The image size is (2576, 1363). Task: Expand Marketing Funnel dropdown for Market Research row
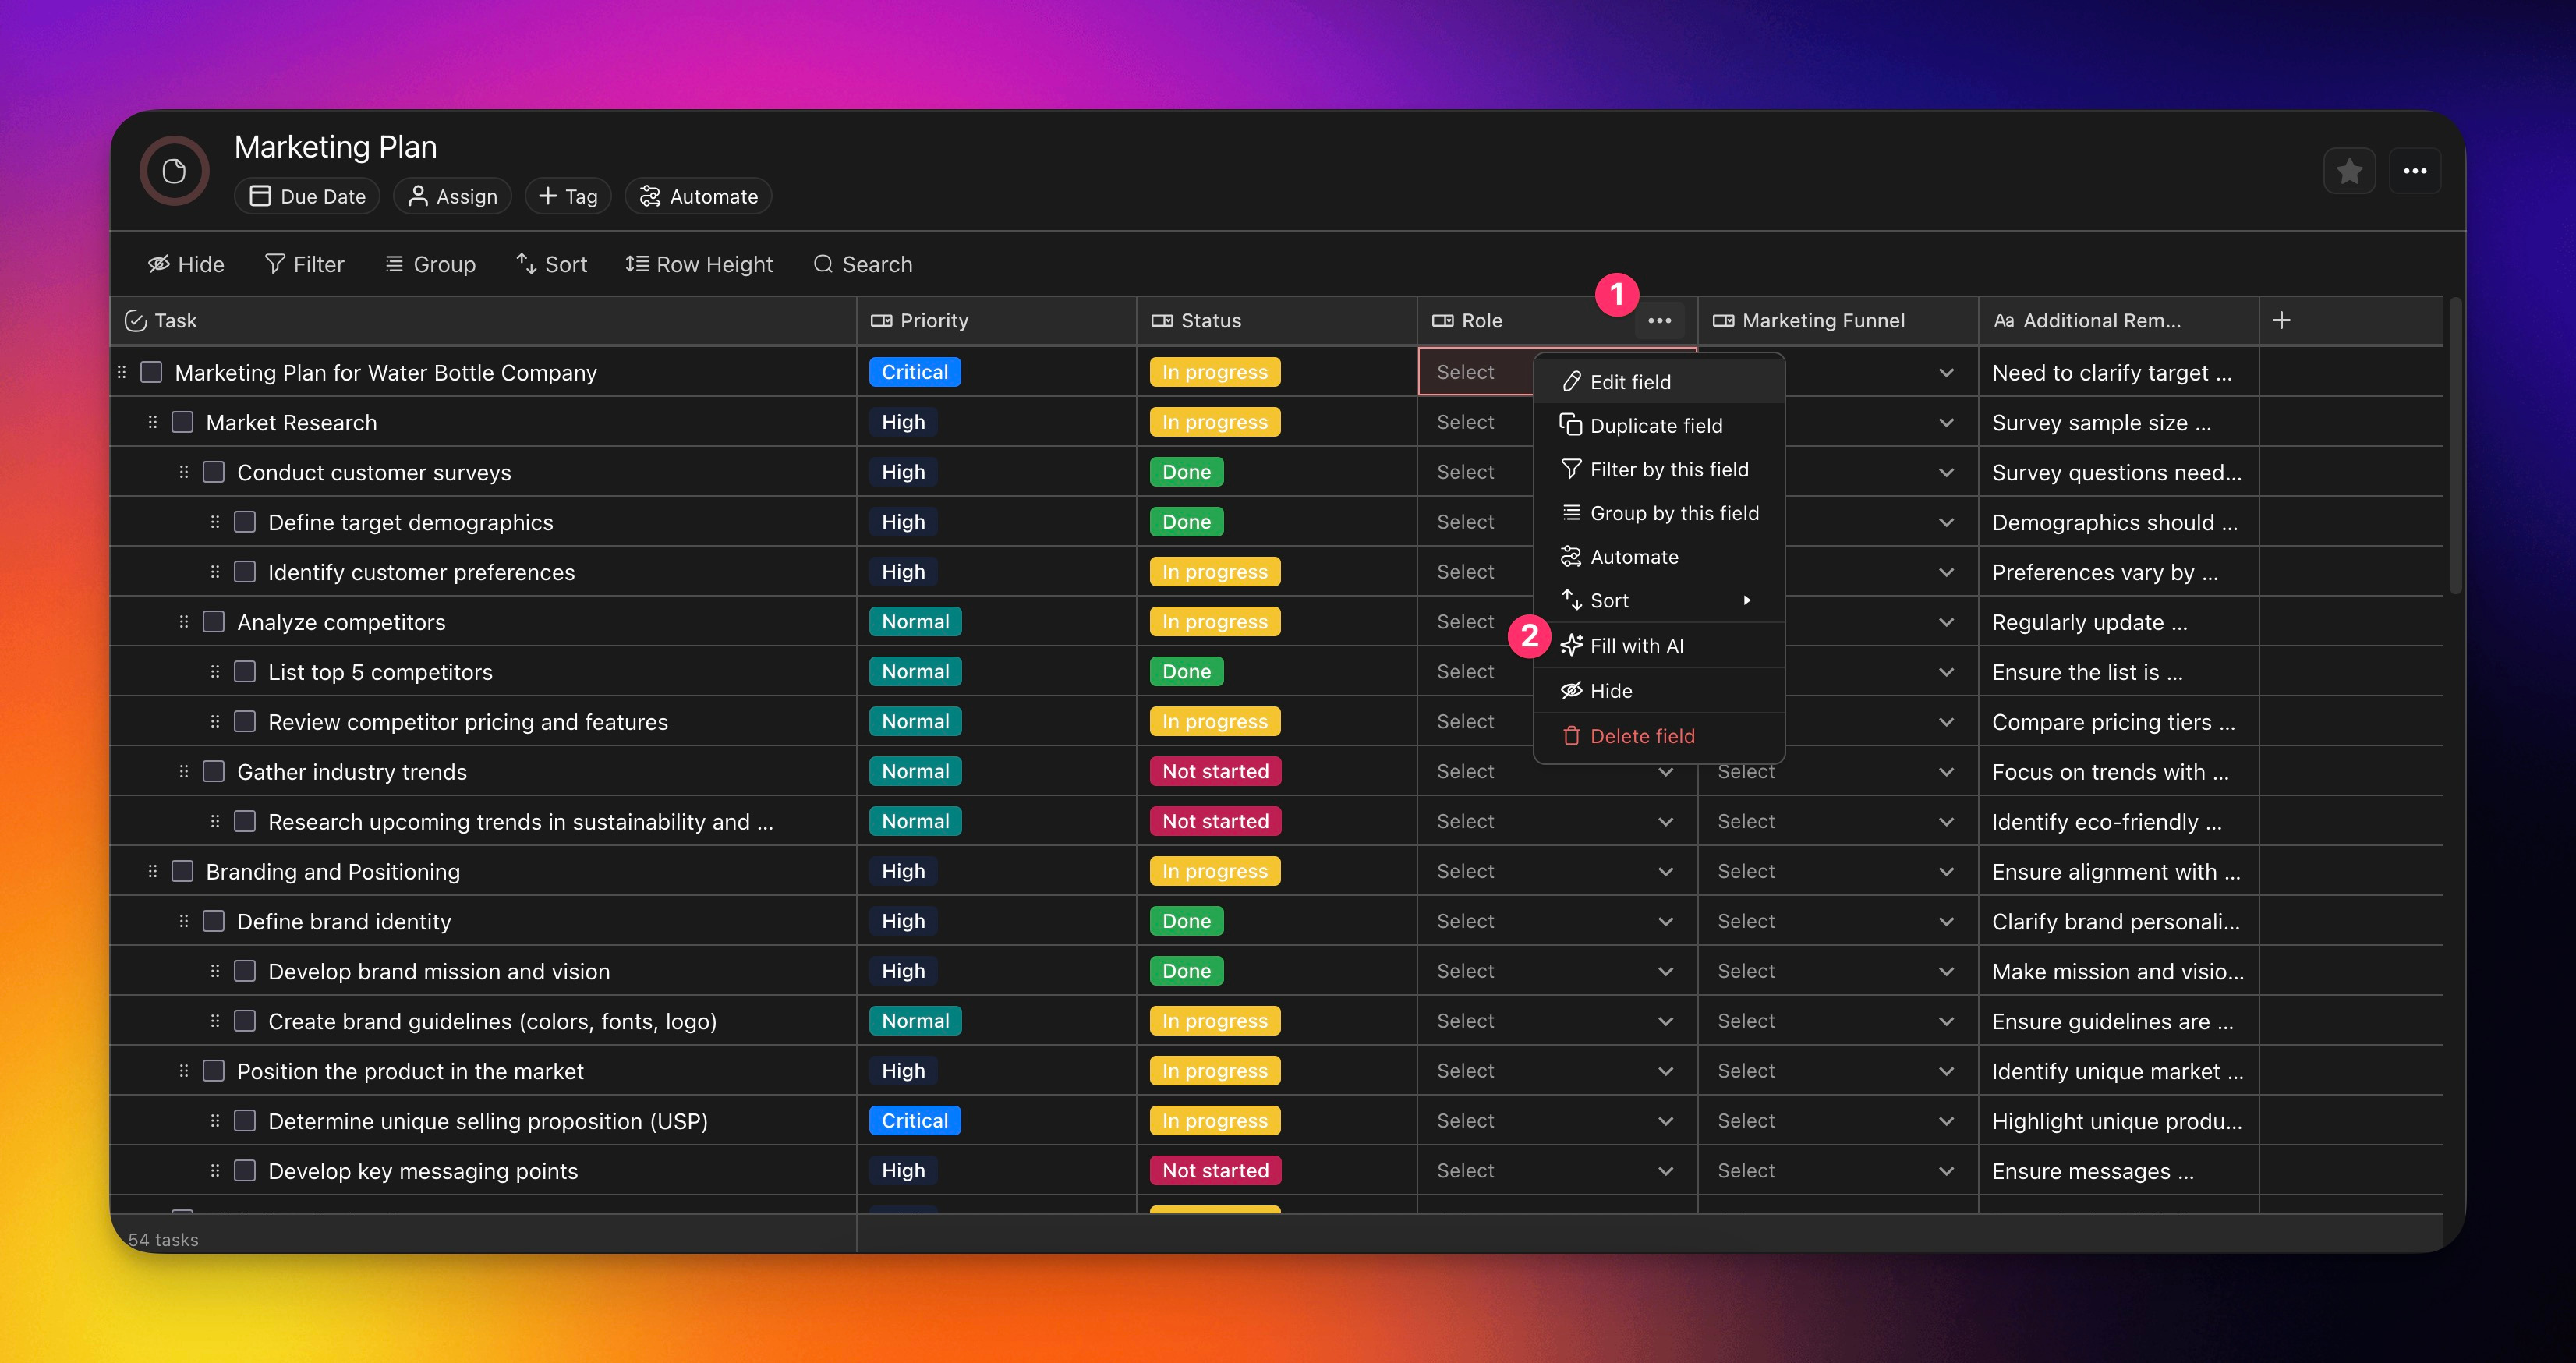pyautogui.click(x=1945, y=422)
